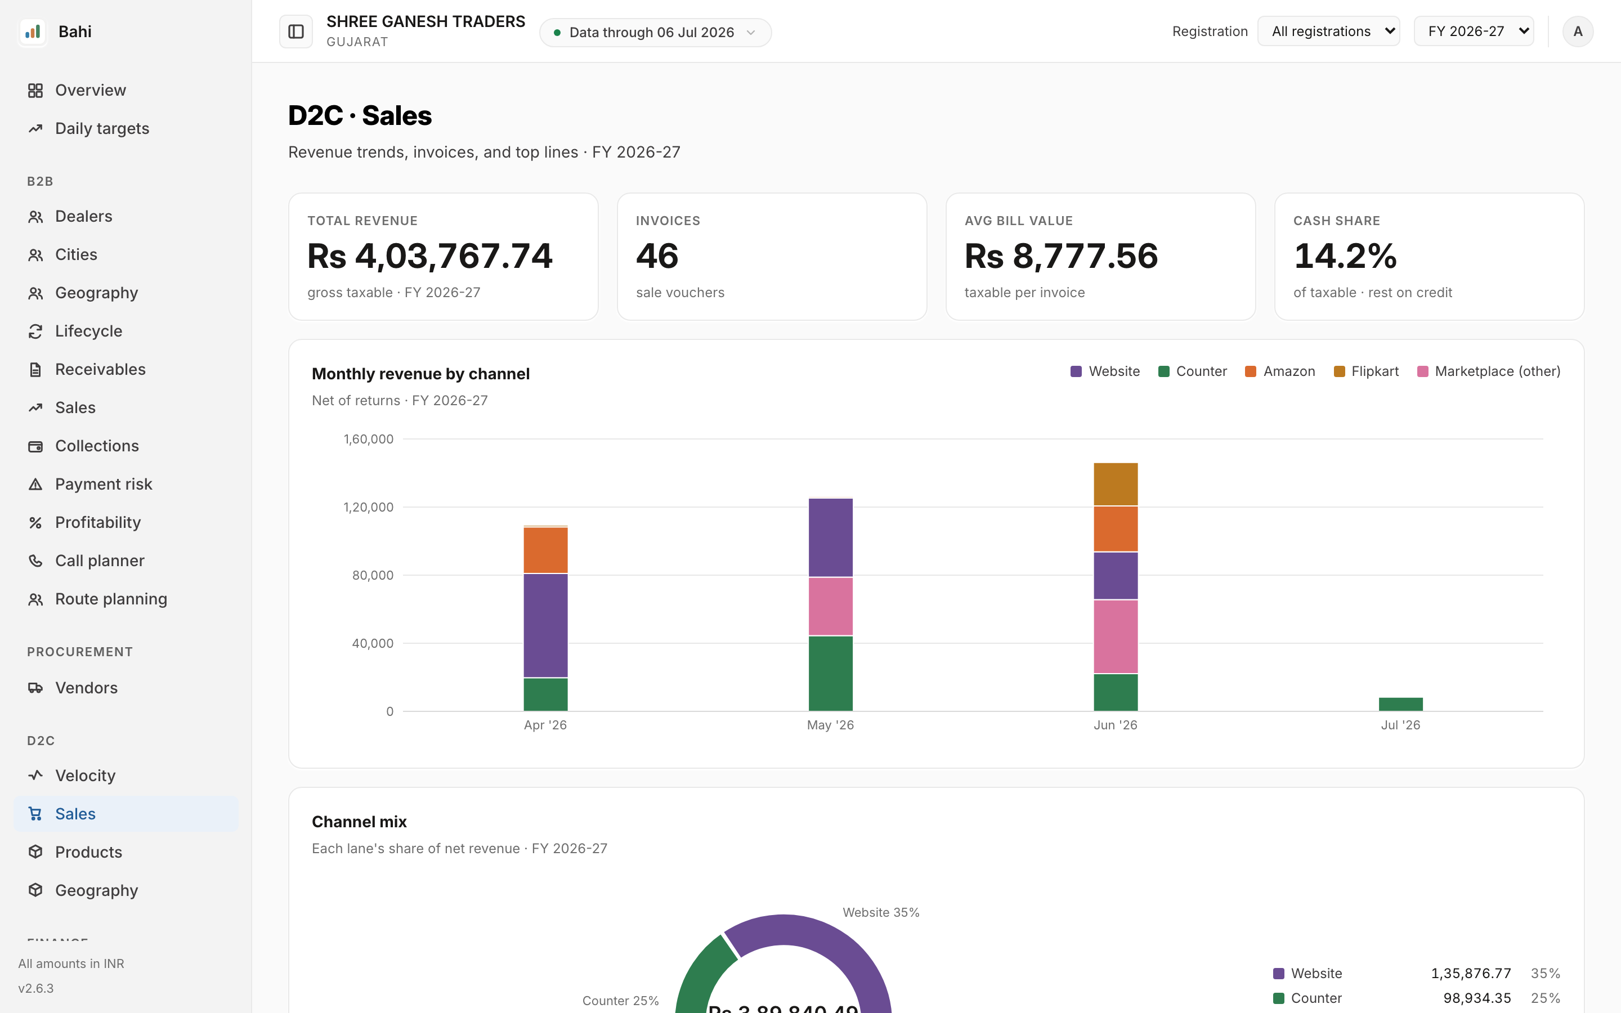Click the Velocity pulse icon
Viewport: 1621px width, 1013px height.
tap(35, 775)
